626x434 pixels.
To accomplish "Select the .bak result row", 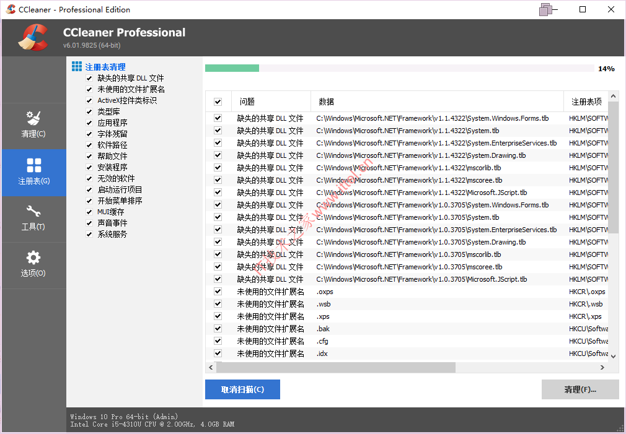I will 323,328.
